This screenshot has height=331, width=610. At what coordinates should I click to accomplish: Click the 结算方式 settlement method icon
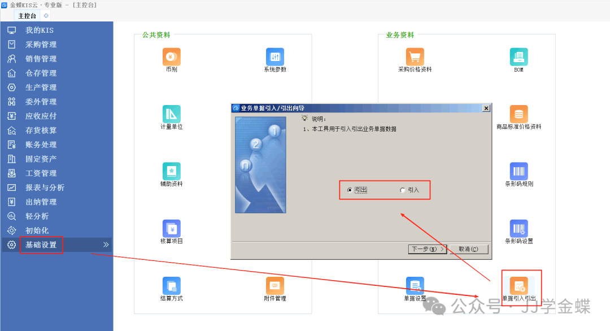[x=171, y=286]
